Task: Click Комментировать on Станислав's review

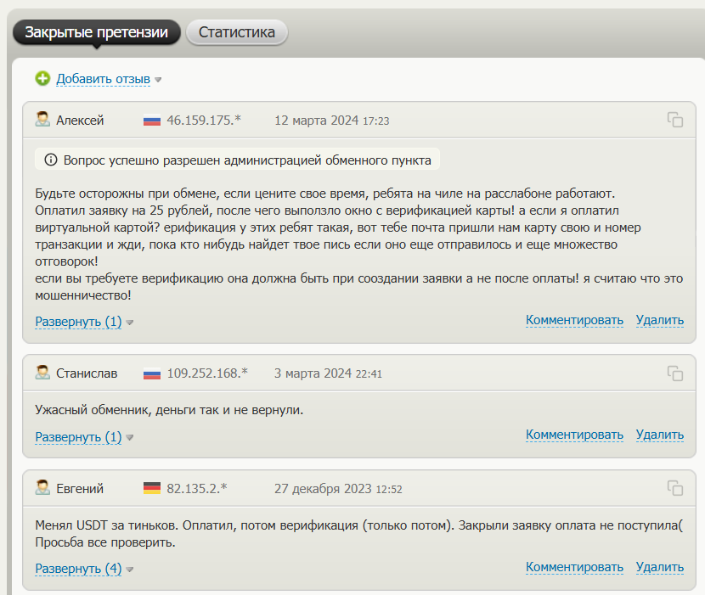Action: (574, 435)
